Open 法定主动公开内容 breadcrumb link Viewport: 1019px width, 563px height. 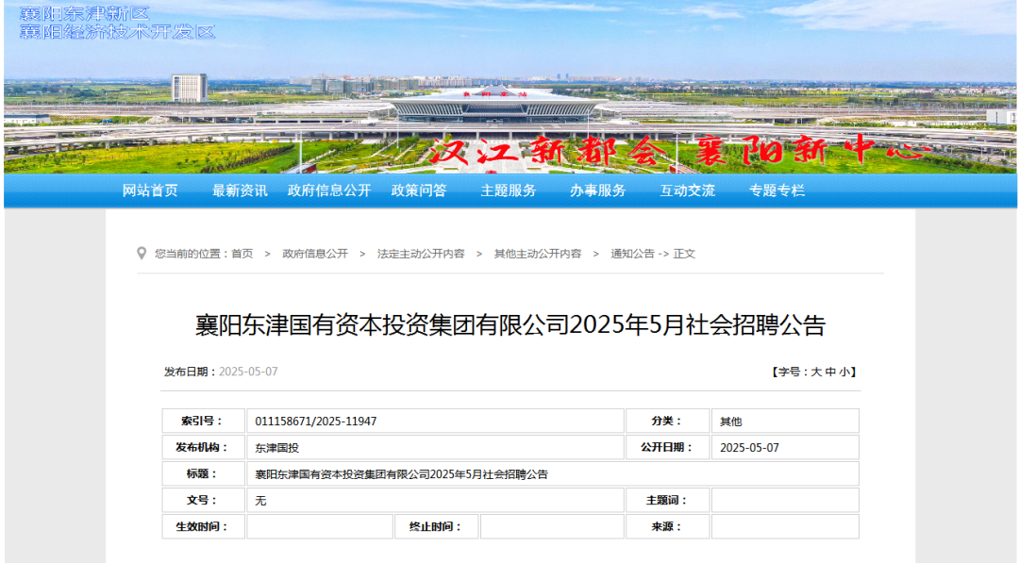421,254
